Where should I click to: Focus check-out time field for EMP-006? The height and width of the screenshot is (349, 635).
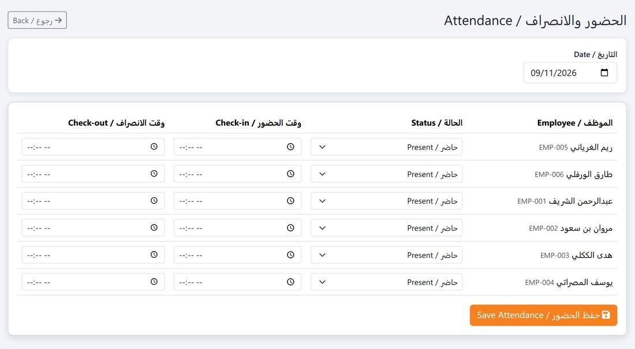tap(93, 174)
